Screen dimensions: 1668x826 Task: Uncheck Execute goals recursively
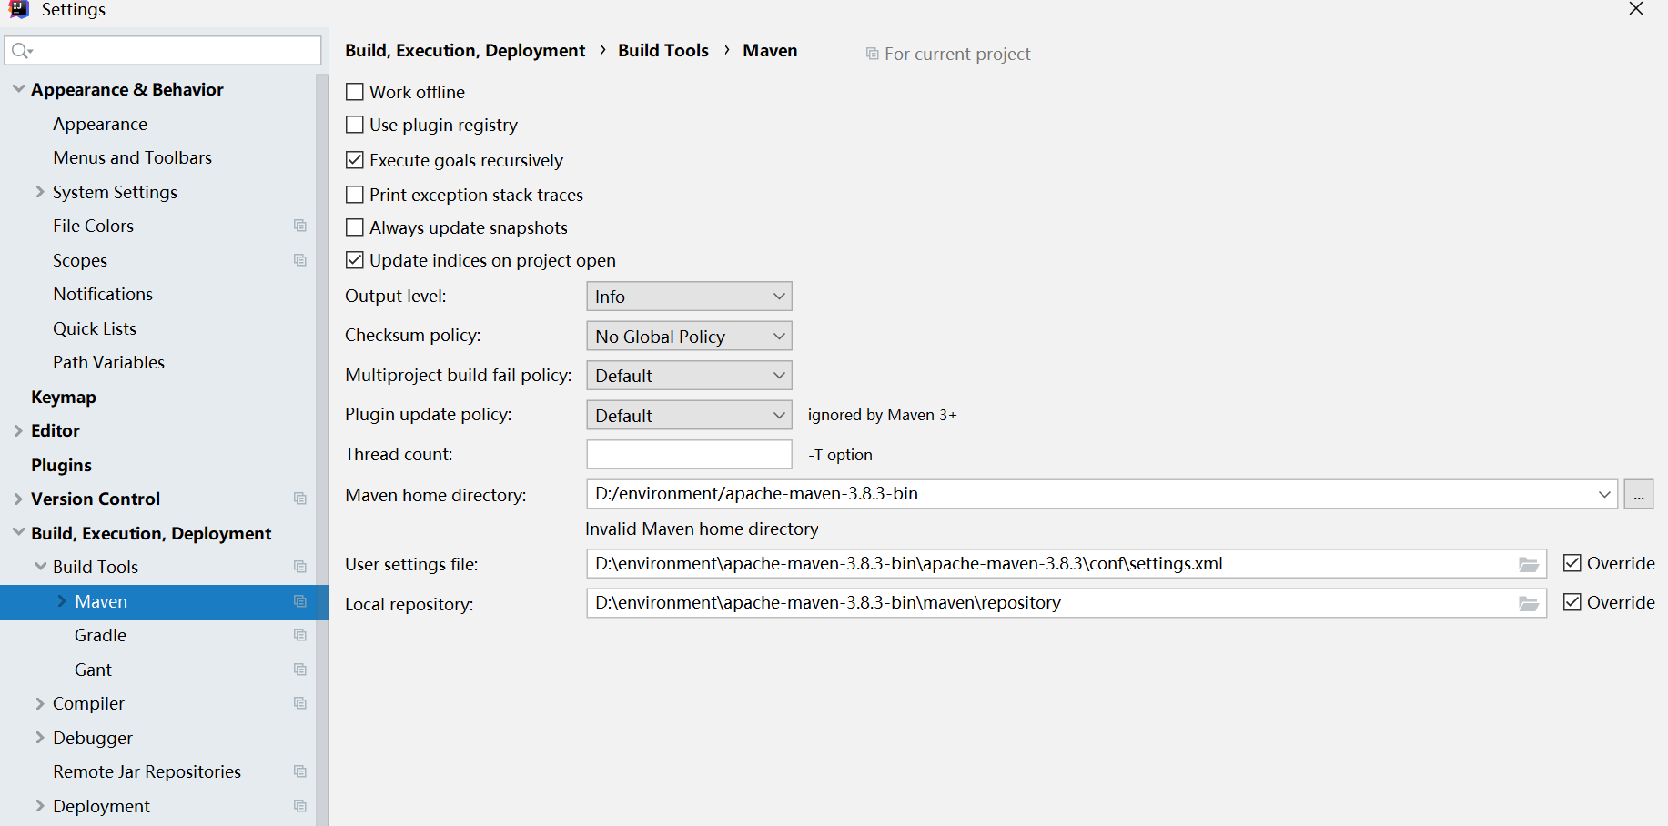(355, 160)
